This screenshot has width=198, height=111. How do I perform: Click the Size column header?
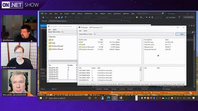(118, 40)
